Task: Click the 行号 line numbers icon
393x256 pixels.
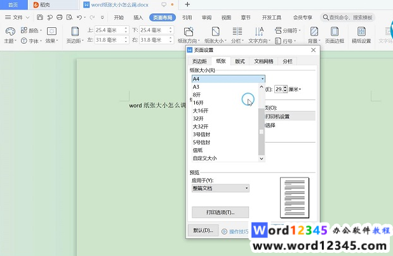Action: [278, 41]
